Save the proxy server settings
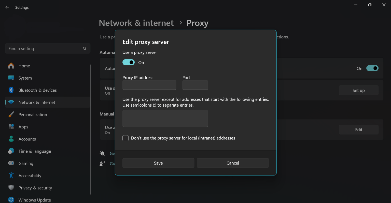Screen dimensions: 391x203 pos(158,163)
